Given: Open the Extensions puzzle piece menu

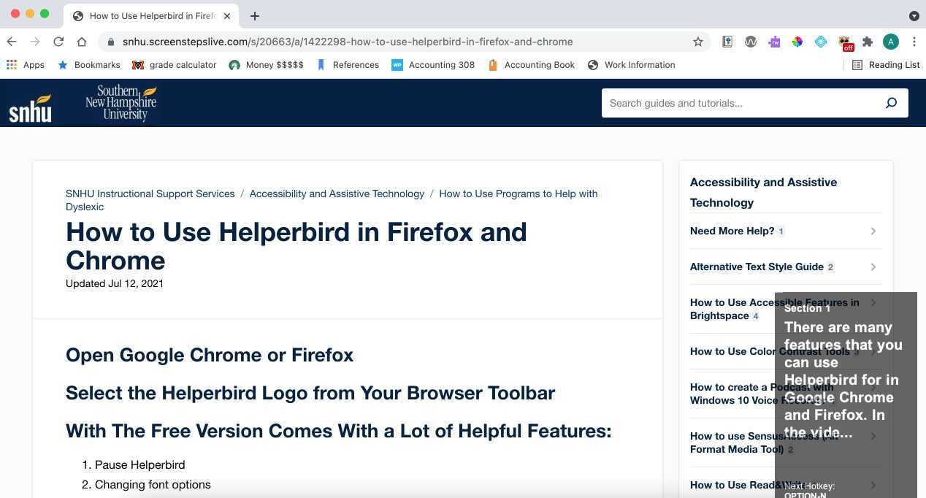Looking at the screenshot, I should (x=868, y=42).
